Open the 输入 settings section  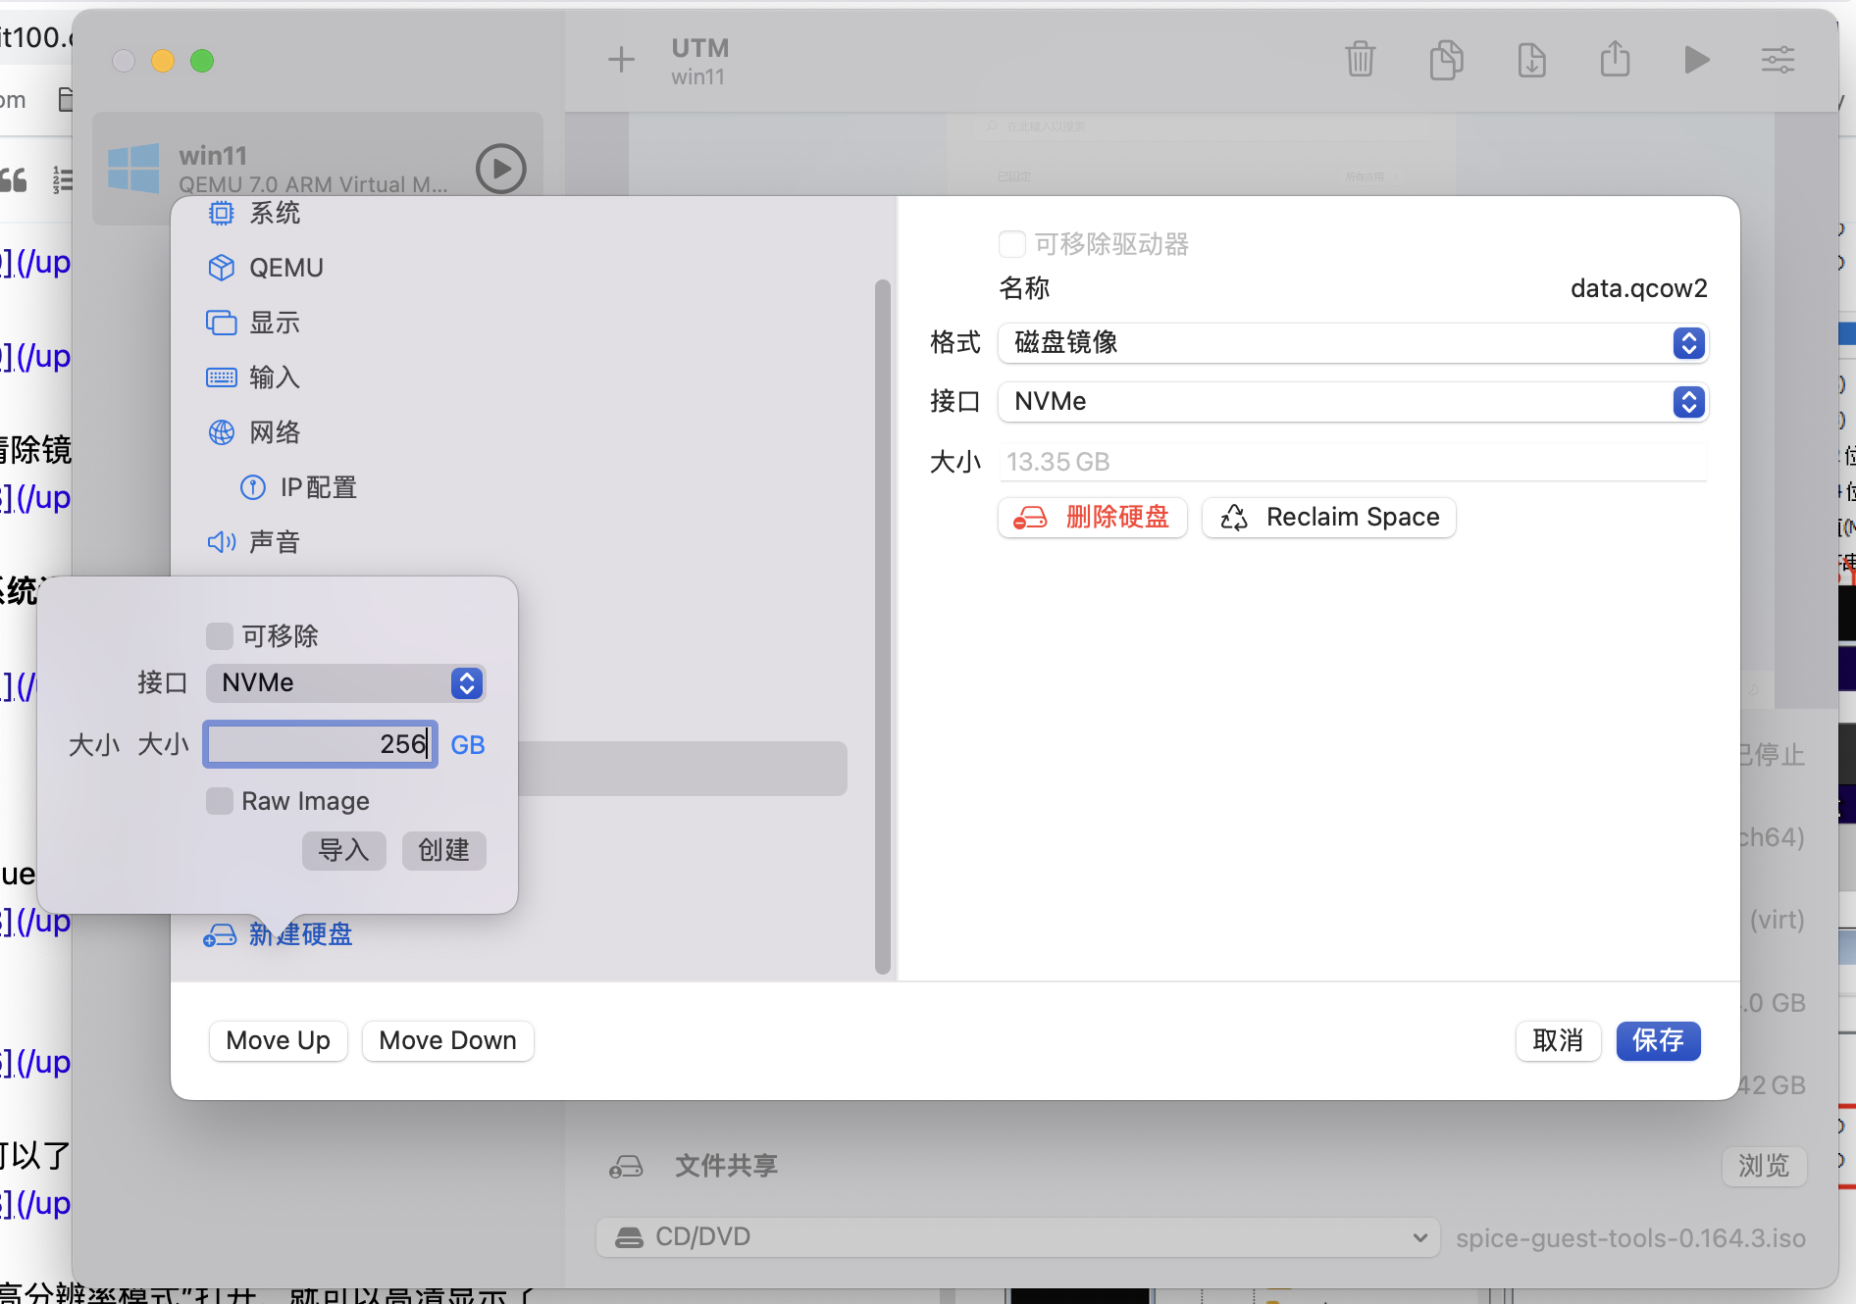pos(253,377)
